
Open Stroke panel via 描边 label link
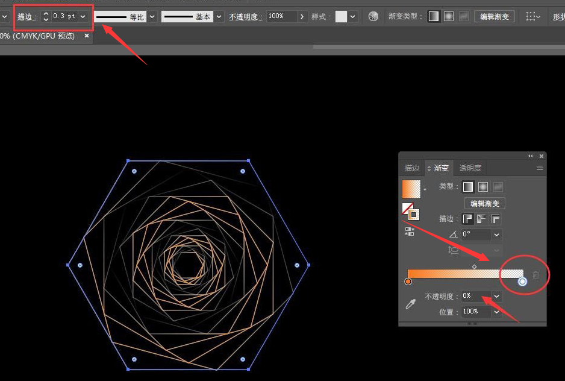pos(27,17)
